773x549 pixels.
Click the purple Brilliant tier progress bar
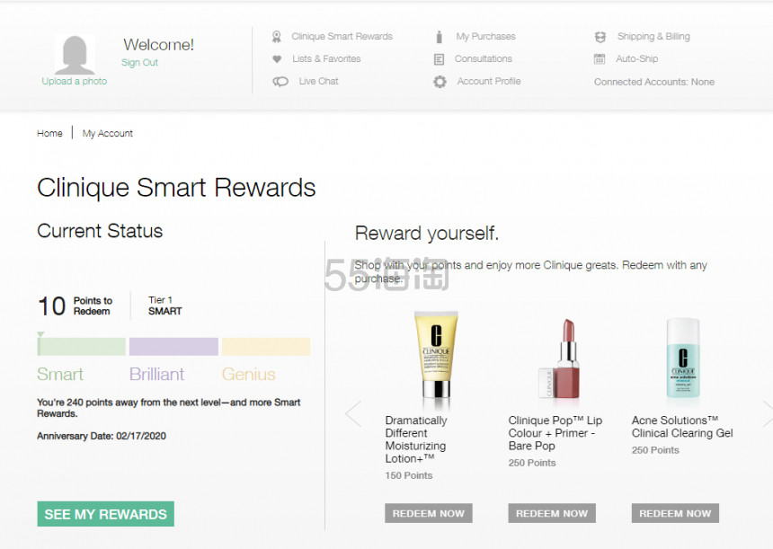(x=173, y=347)
